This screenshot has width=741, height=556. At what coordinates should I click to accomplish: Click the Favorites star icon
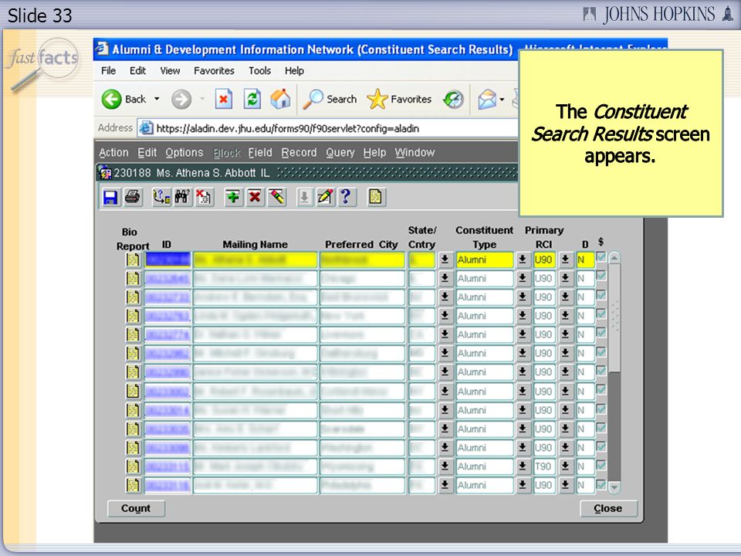click(377, 100)
